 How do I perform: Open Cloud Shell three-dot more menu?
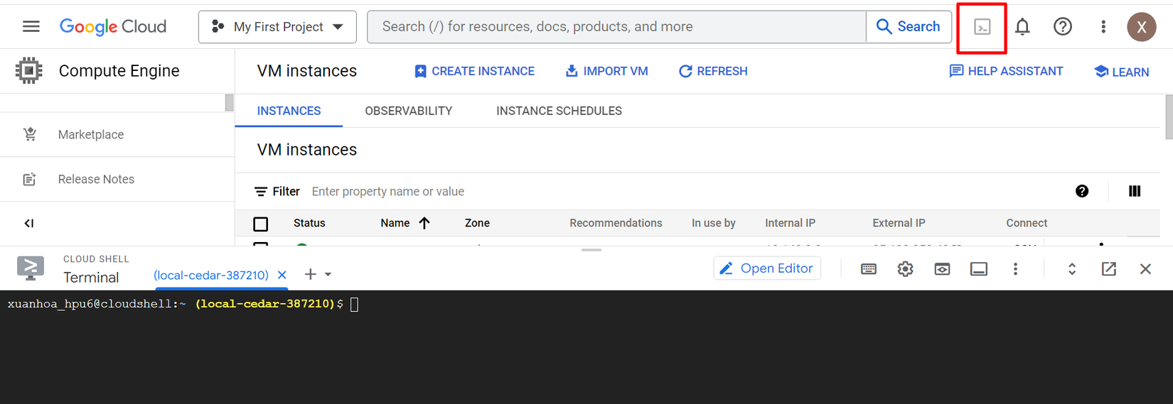pos(1015,269)
